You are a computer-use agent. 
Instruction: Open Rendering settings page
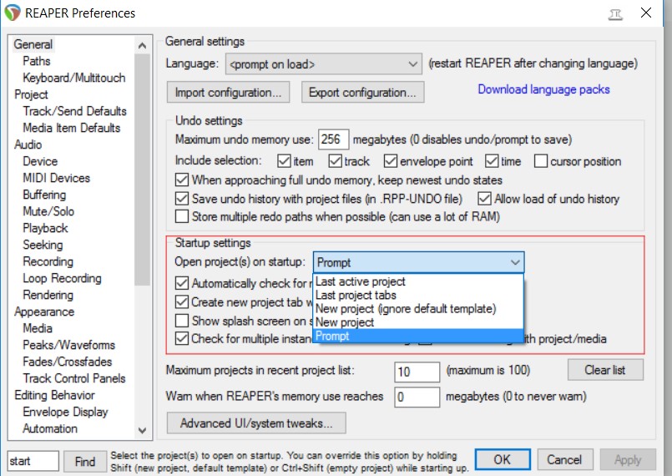click(x=48, y=295)
